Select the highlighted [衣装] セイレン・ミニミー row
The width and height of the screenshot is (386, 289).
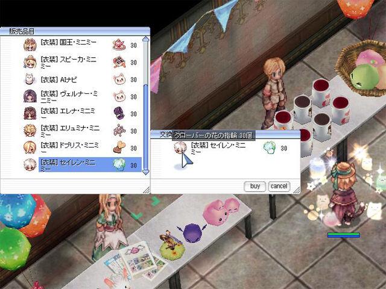tap(90, 164)
